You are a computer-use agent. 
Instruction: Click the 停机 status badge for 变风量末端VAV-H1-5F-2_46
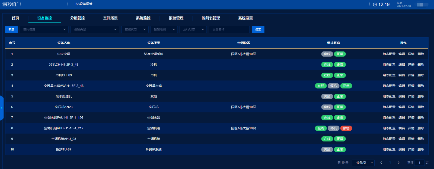[333, 86]
